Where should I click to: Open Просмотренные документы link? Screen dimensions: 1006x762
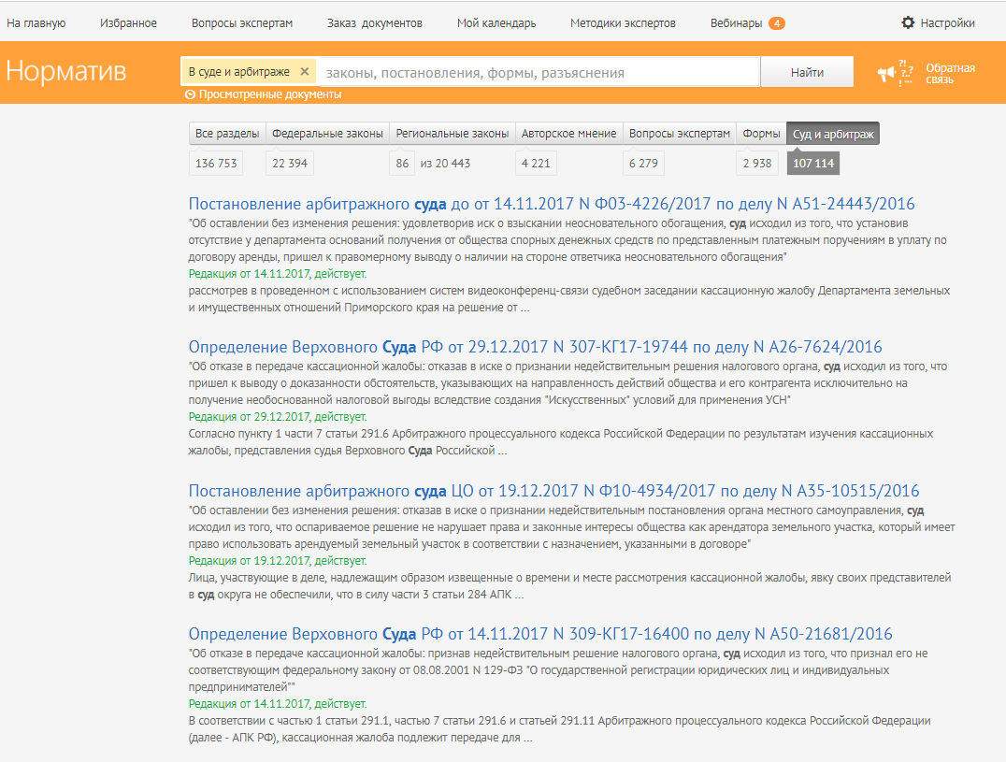coord(270,95)
